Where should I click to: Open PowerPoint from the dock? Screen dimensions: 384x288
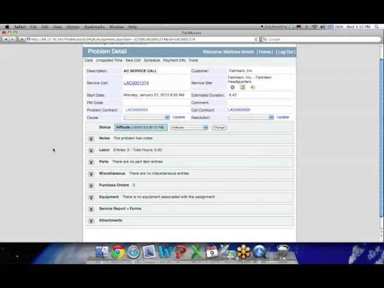click(x=181, y=252)
